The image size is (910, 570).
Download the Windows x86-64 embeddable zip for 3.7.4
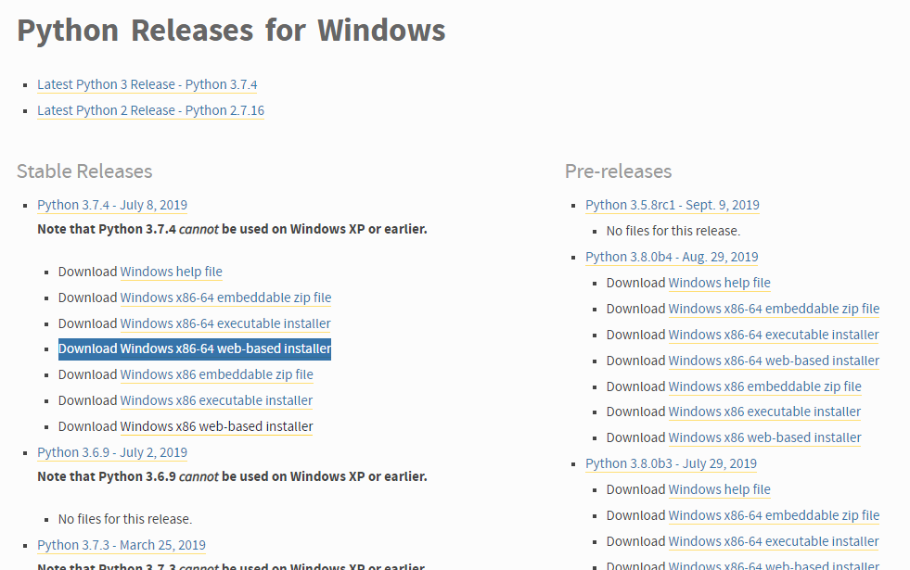click(225, 298)
